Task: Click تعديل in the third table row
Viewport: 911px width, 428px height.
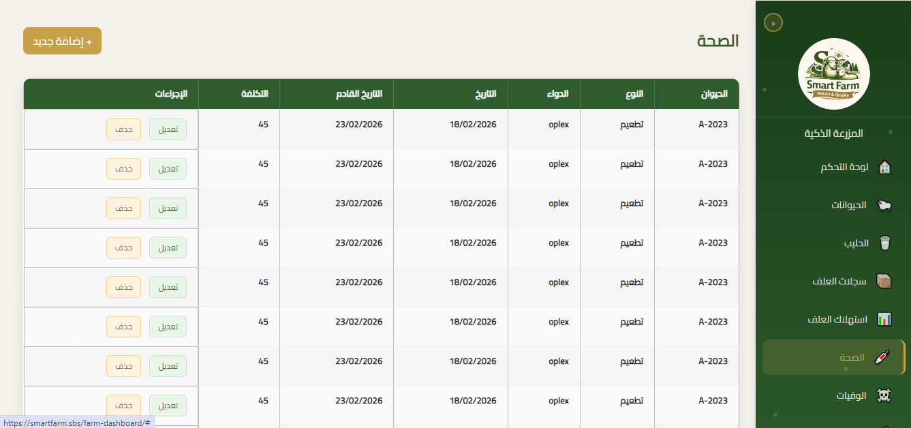Action: (168, 208)
